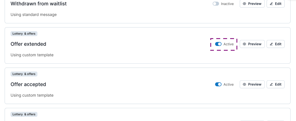Click "Using custom template" under Offer extended

[x=32, y=55]
